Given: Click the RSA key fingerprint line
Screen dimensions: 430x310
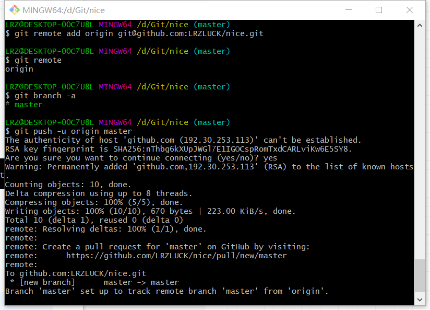Looking at the screenshot, I should click(x=178, y=149).
